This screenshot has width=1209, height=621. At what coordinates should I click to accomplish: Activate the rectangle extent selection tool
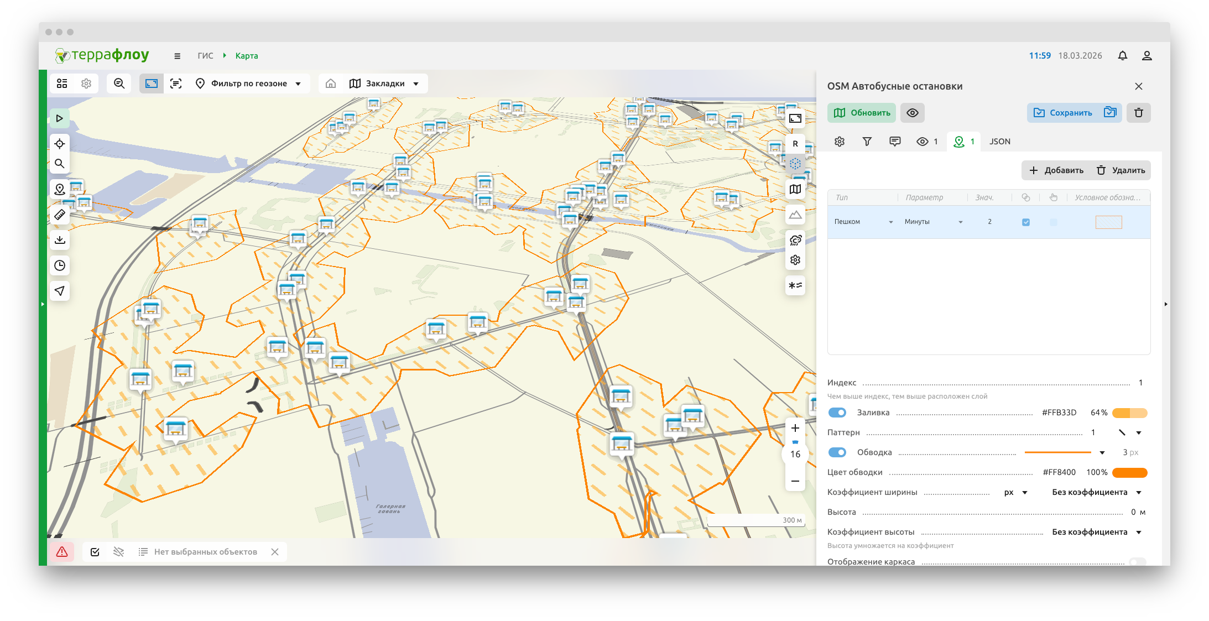coord(152,84)
